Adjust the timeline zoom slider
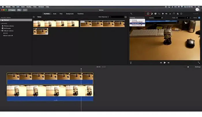 (x=188, y=67)
